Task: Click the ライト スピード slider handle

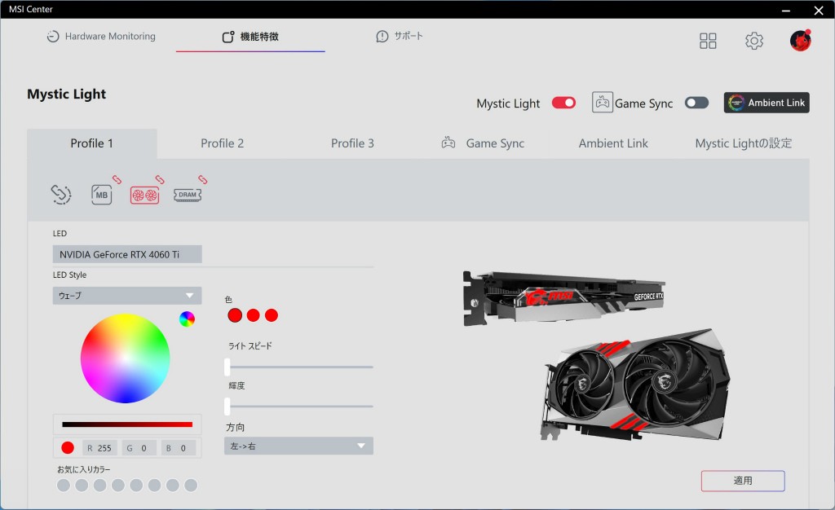Action: point(228,367)
